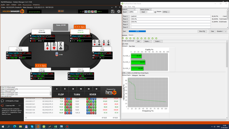
Task: Click the Villain12 HUD note icon
Action: coord(71,36)
